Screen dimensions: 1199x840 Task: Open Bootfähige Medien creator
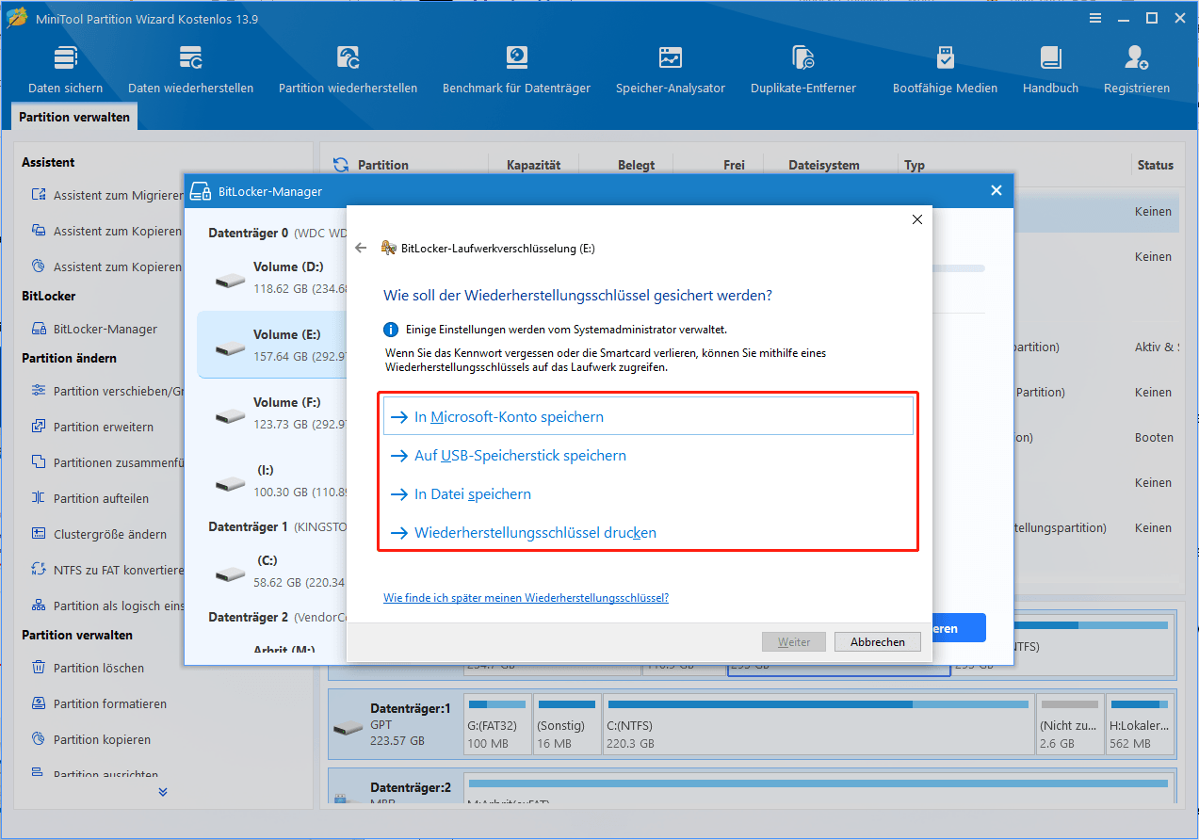[x=945, y=69]
